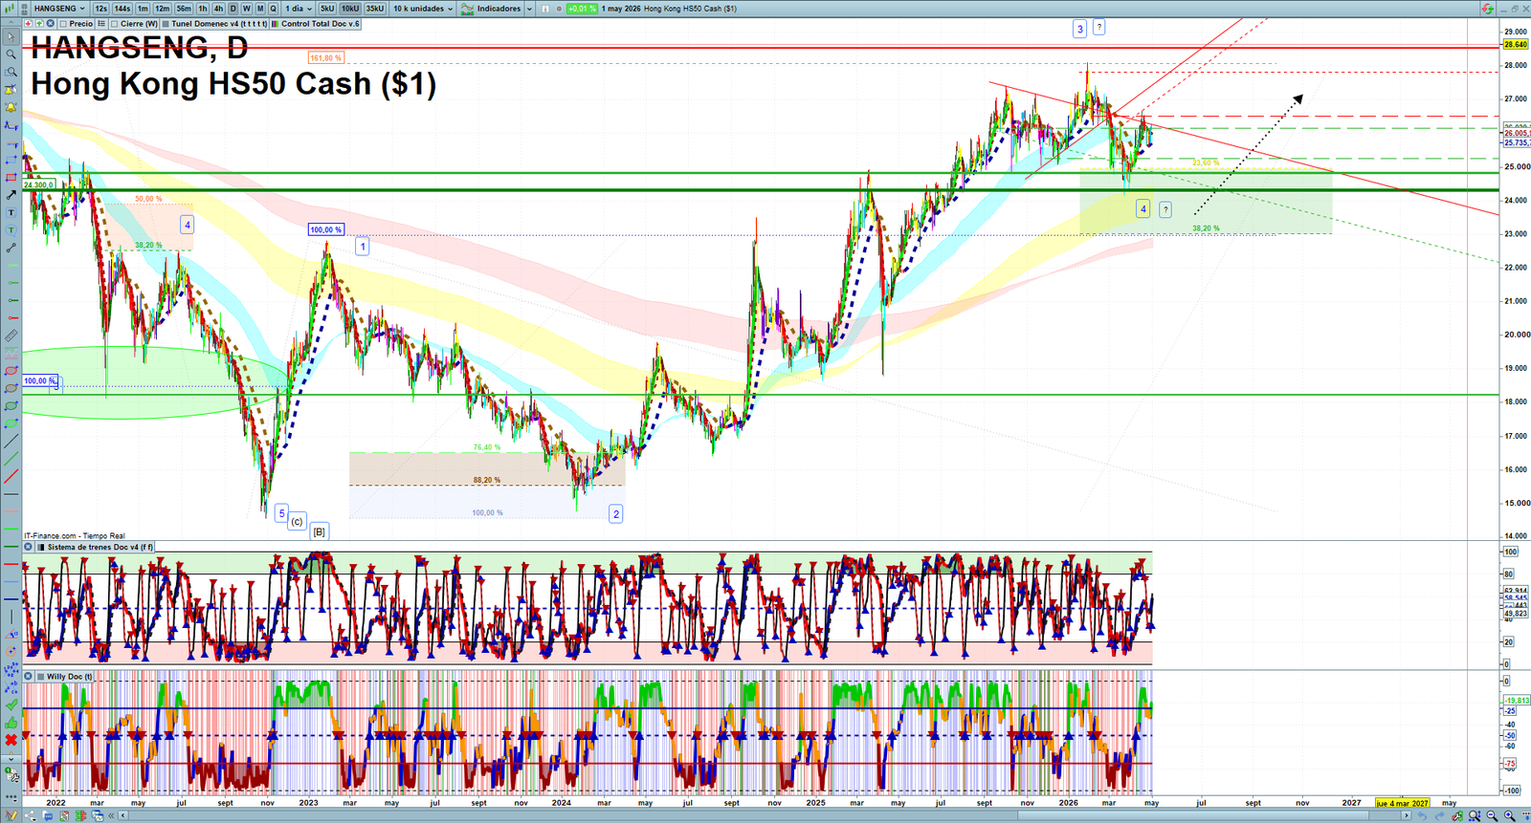The width and height of the screenshot is (1531, 823).
Task: Select the brown ellipse drawing tool
Action: coord(11,389)
